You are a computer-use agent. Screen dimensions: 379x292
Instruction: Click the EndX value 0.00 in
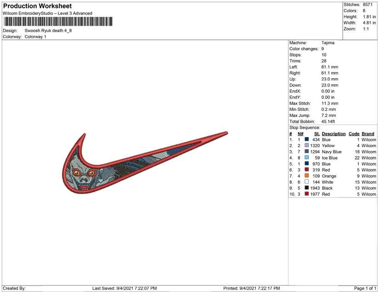point(328,91)
